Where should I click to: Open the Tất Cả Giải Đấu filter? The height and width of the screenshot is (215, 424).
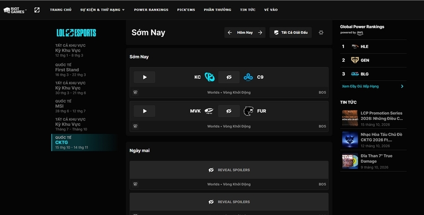click(x=290, y=33)
